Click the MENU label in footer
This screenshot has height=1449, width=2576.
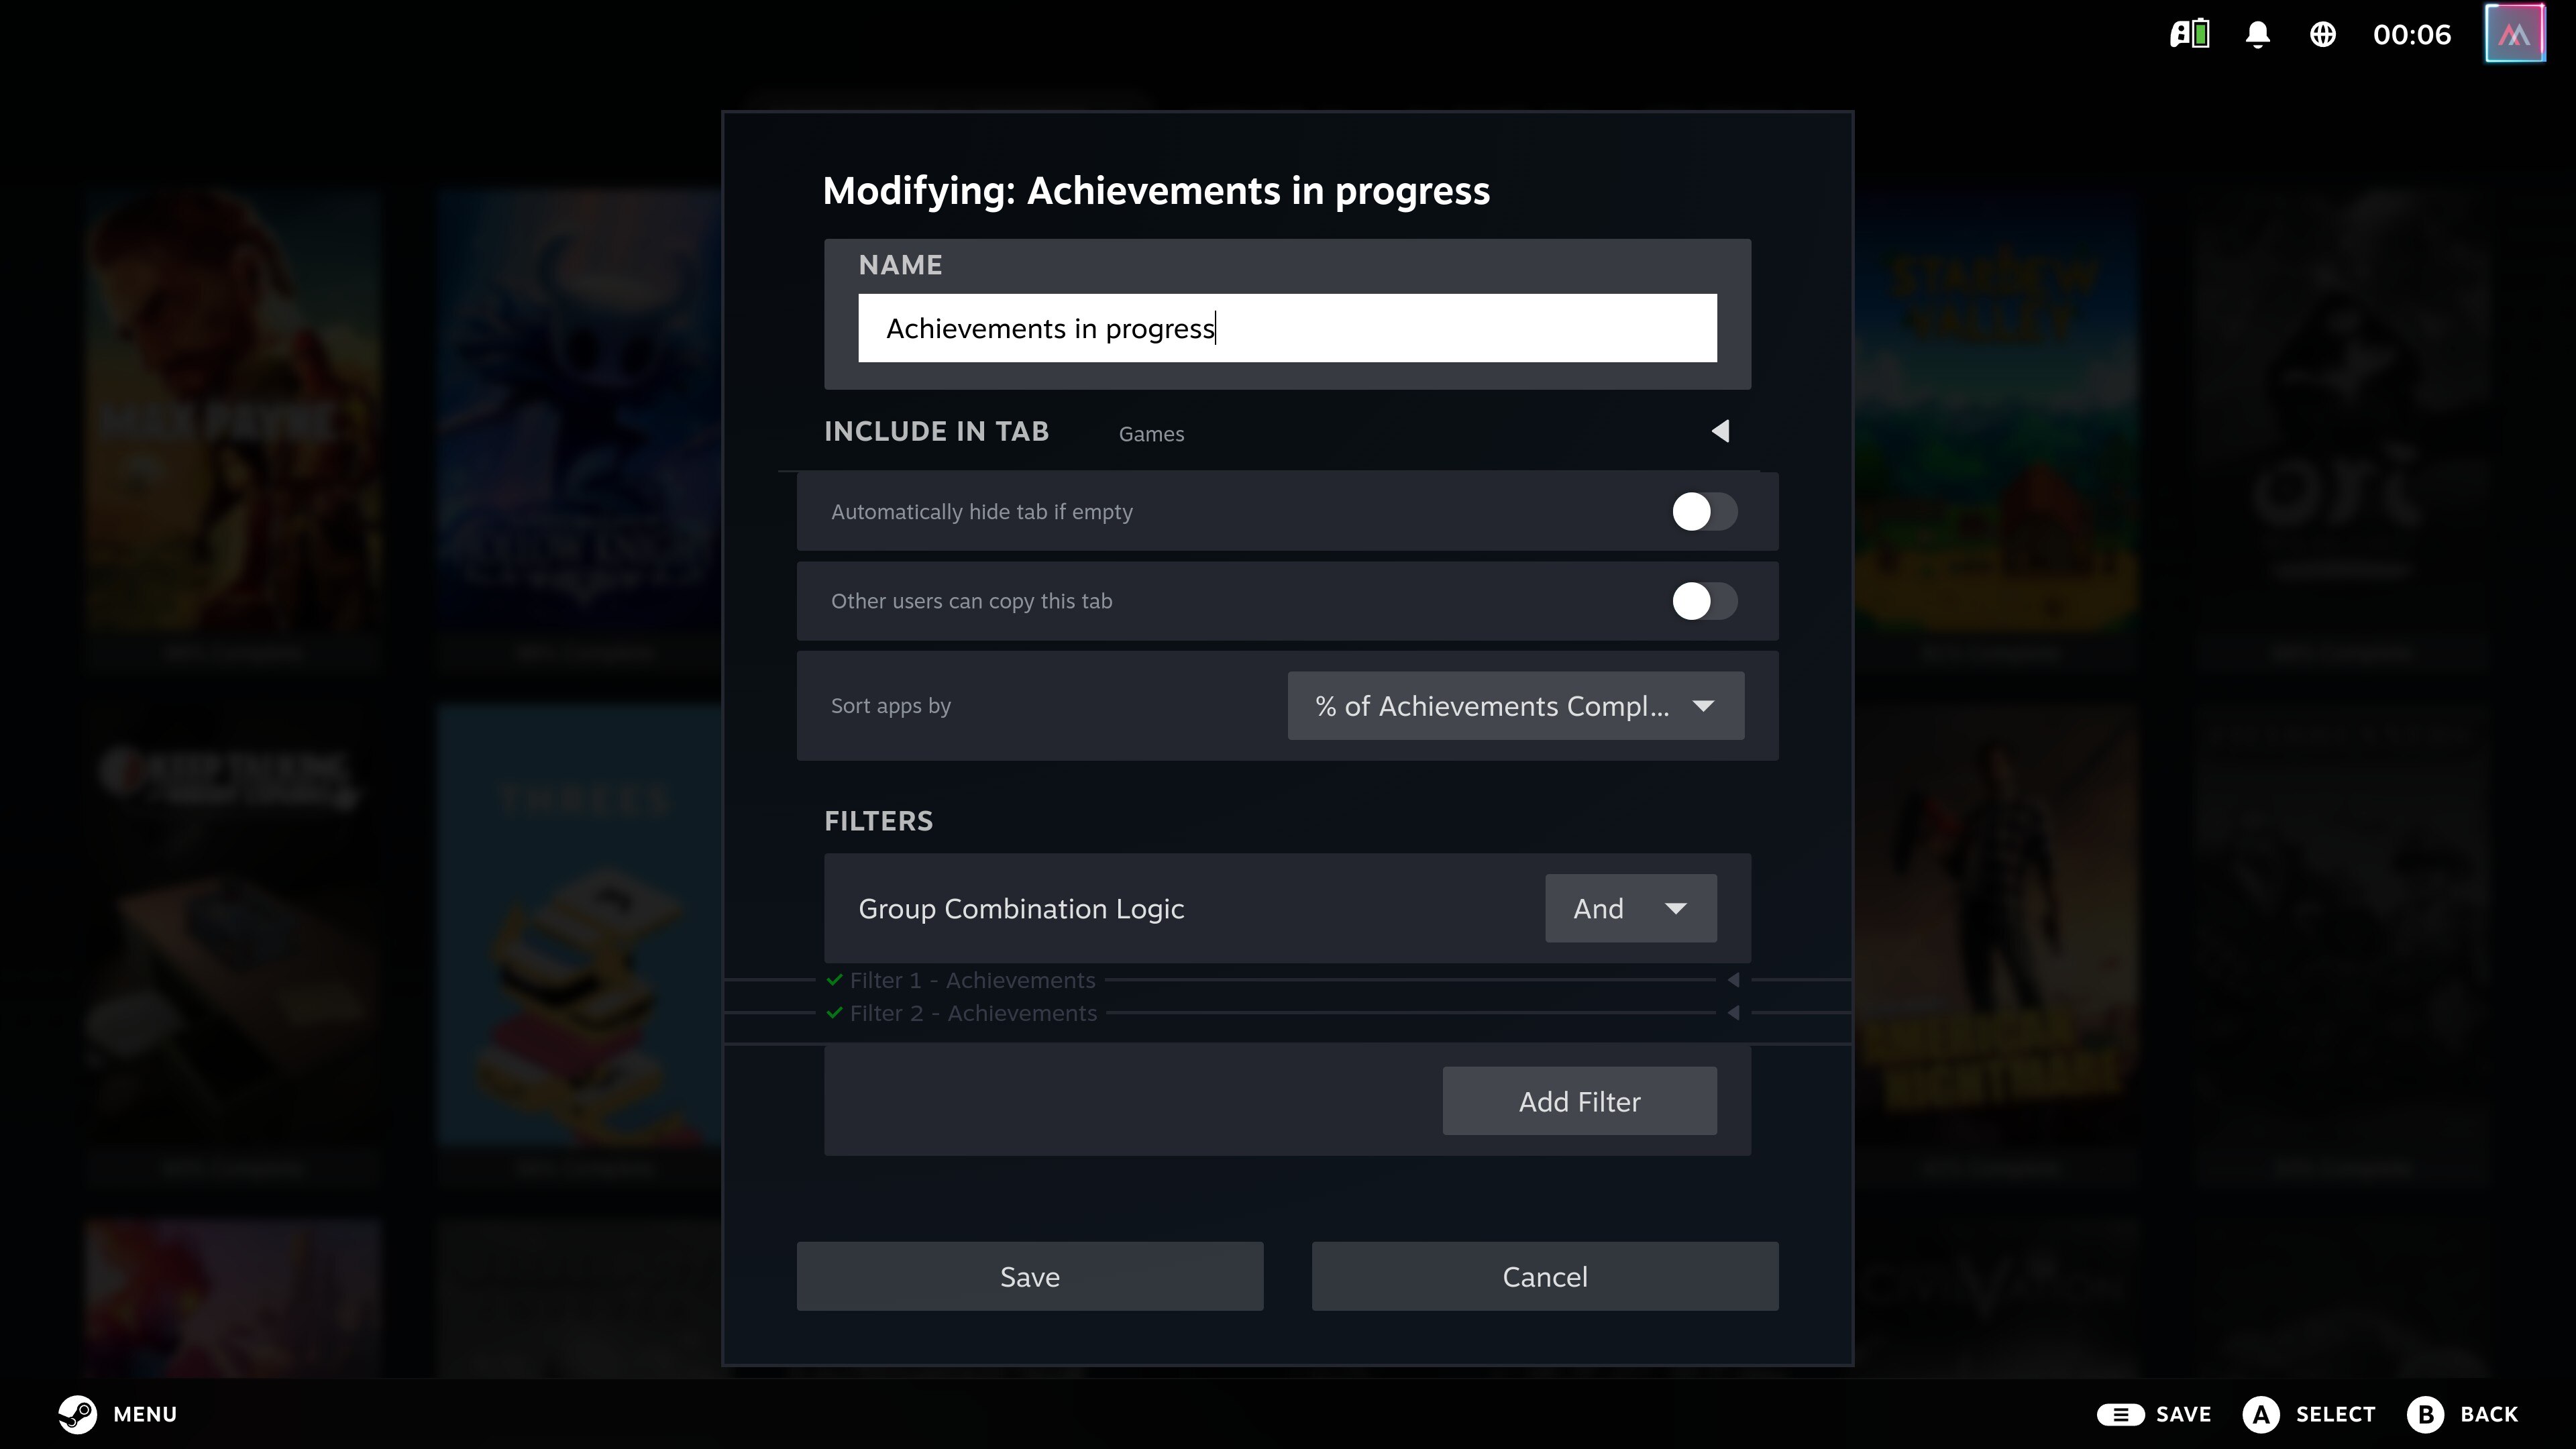pyautogui.click(x=145, y=1414)
